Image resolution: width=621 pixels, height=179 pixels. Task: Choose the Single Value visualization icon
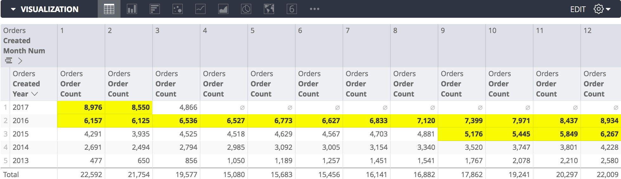pyautogui.click(x=291, y=9)
